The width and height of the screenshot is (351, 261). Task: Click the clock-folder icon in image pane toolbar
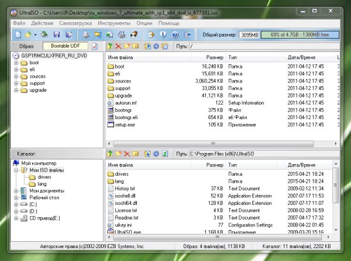tap(165, 46)
